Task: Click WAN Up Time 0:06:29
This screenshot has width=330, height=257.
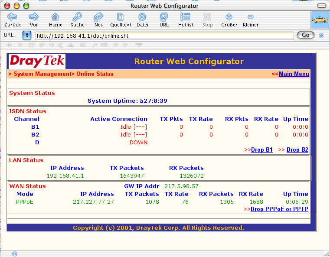Action: pos(297,202)
